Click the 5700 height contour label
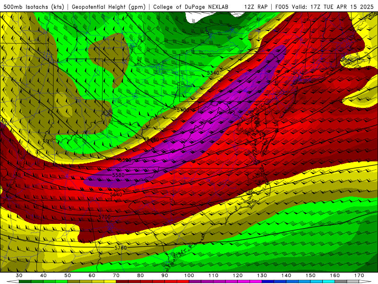Image resolution: width=378 pixels, height=284 pixels. coord(104,217)
